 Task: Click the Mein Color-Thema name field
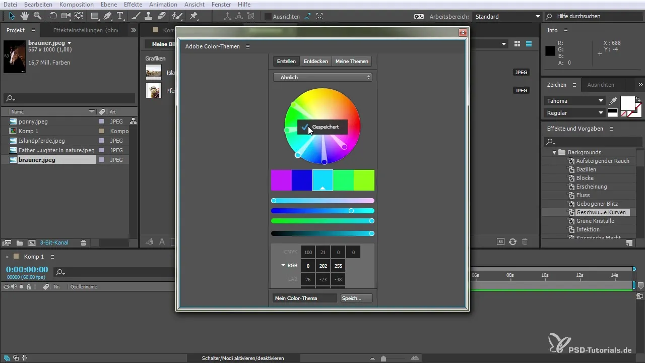click(304, 298)
